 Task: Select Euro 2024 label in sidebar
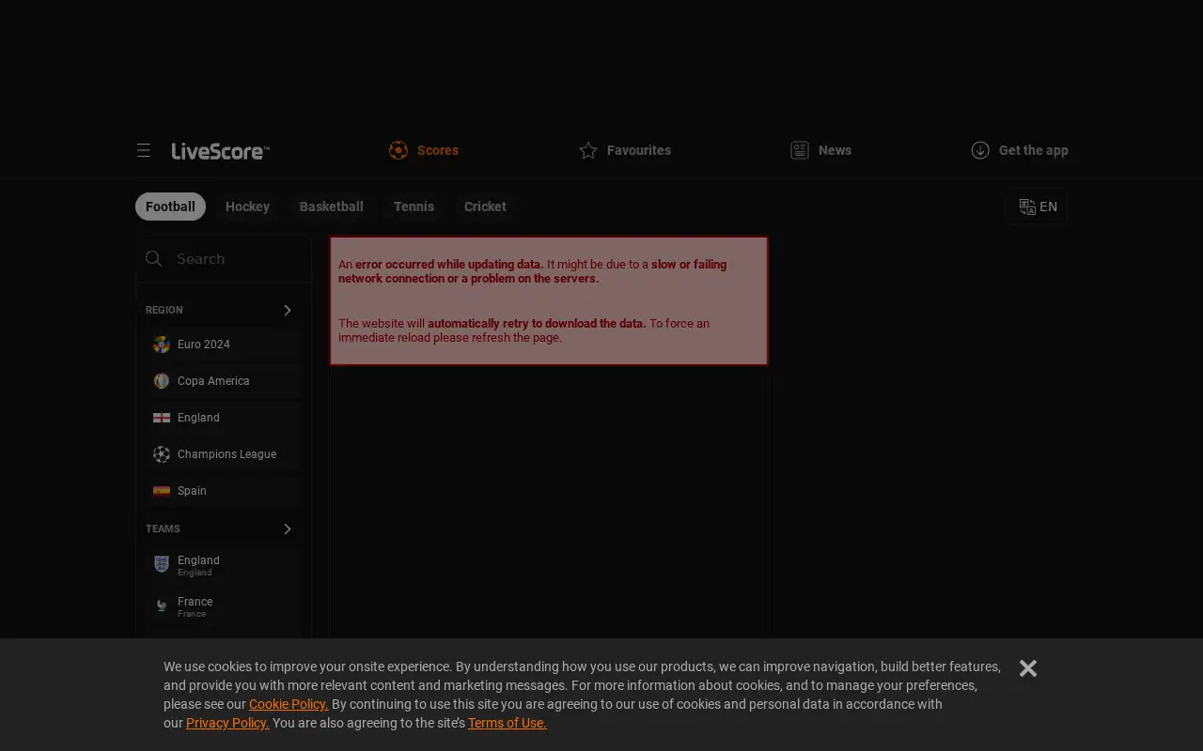204,345
